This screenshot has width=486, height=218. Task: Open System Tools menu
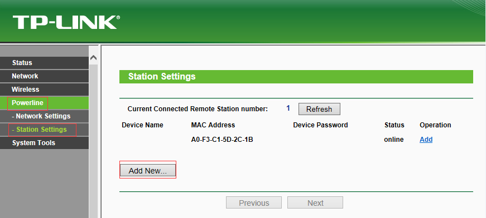click(x=44, y=143)
